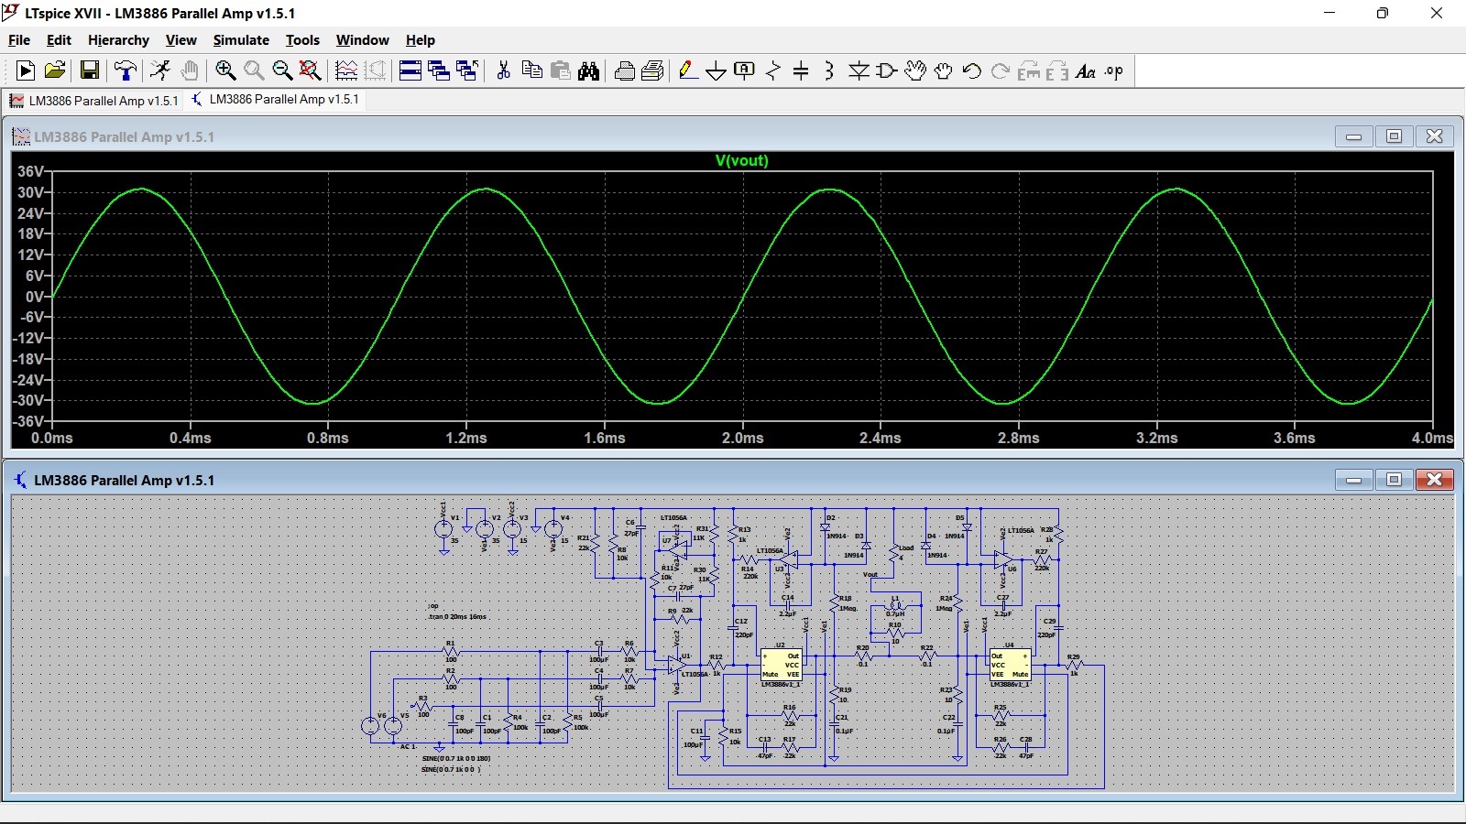1466x824 pixels.
Task: Click the Autorange toolbar icon
Action: point(376,70)
